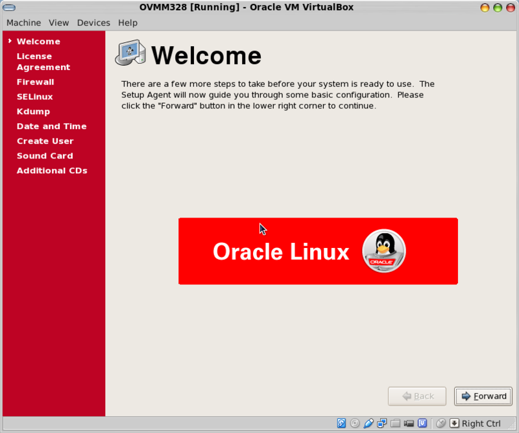This screenshot has width=519, height=433.
Task: Select Sound Card in sidebar
Action: pyautogui.click(x=45, y=156)
